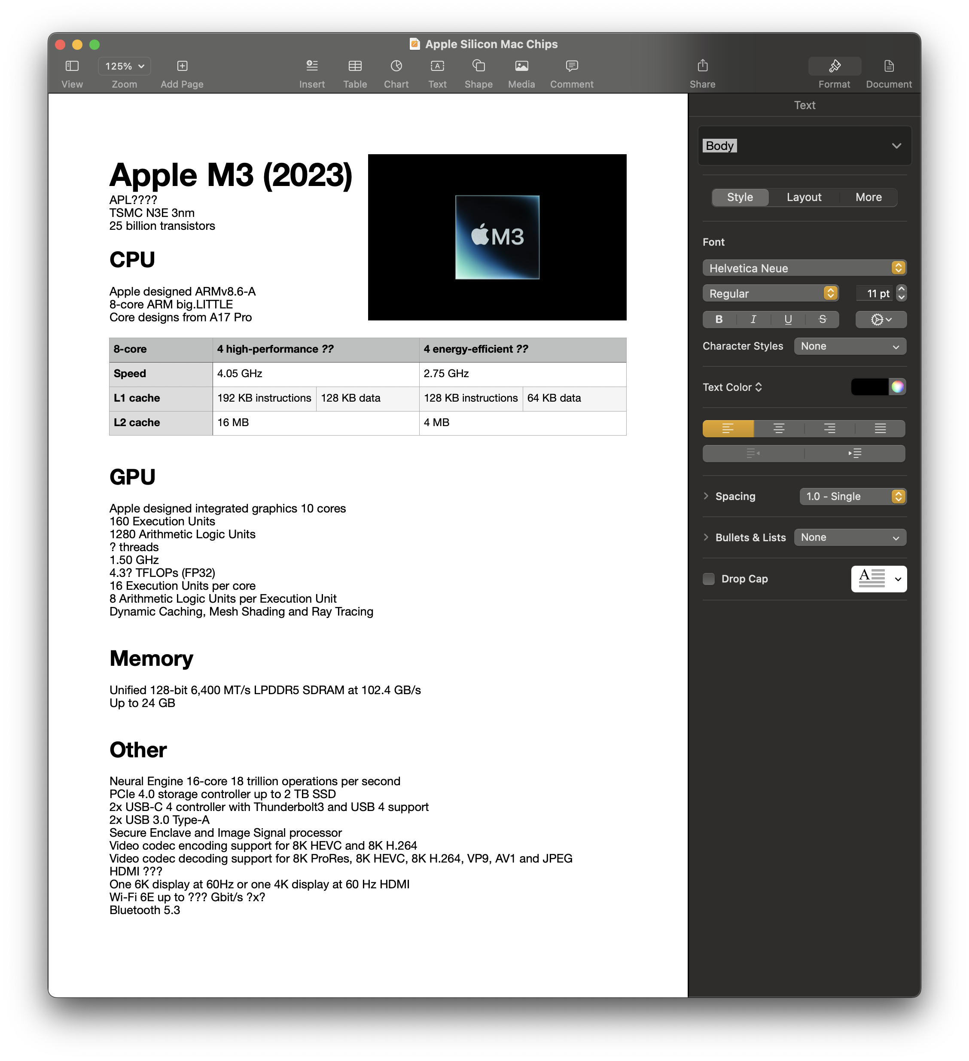Enable the Drop Cap checkbox
This screenshot has width=969, height=1061.
[709, 579]
